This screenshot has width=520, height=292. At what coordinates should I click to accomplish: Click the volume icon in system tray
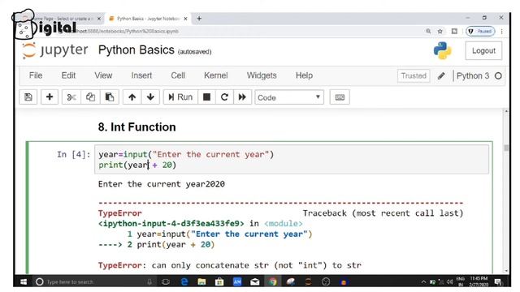(x=449, y=281)
